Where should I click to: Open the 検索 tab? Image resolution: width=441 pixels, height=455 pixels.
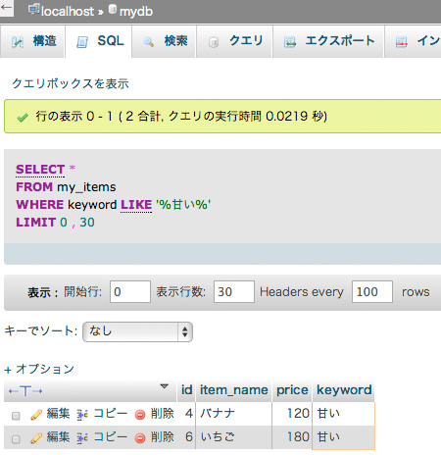click(x=164, y=41)
